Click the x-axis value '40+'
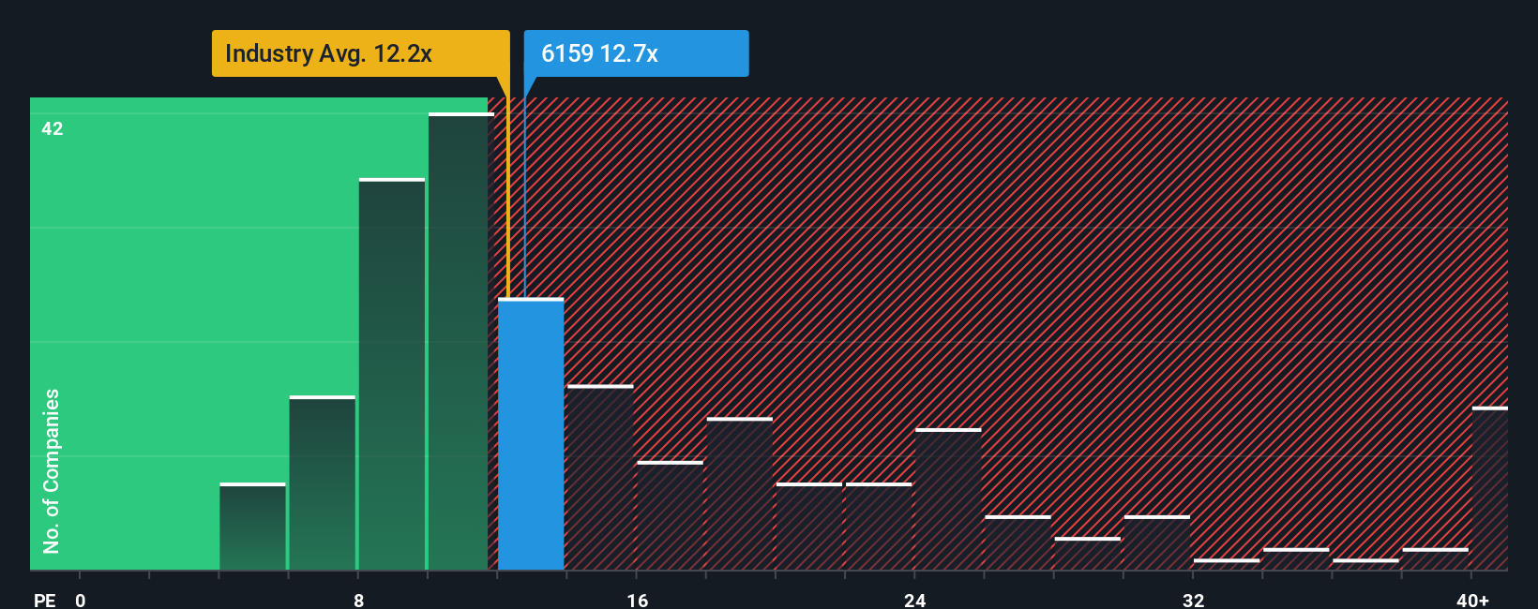1538x609 pixels. click(1472, 600)
